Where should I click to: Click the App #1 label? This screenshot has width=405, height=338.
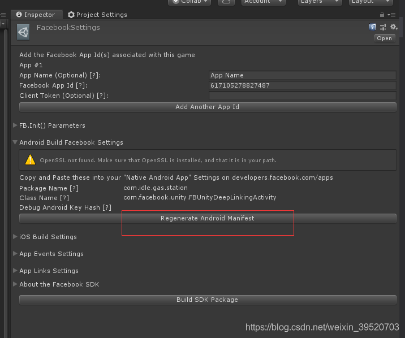pos(31,65)
